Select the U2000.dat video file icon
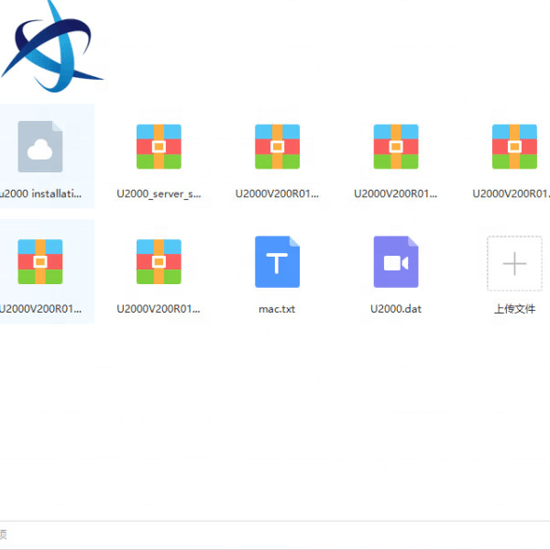This screenshot has width=550, height=550. [x=396, y=262]
